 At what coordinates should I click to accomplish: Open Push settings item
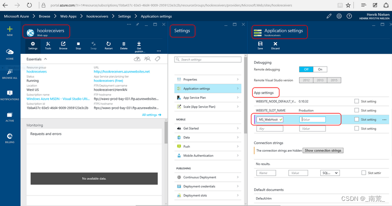[x=208, y=147]
